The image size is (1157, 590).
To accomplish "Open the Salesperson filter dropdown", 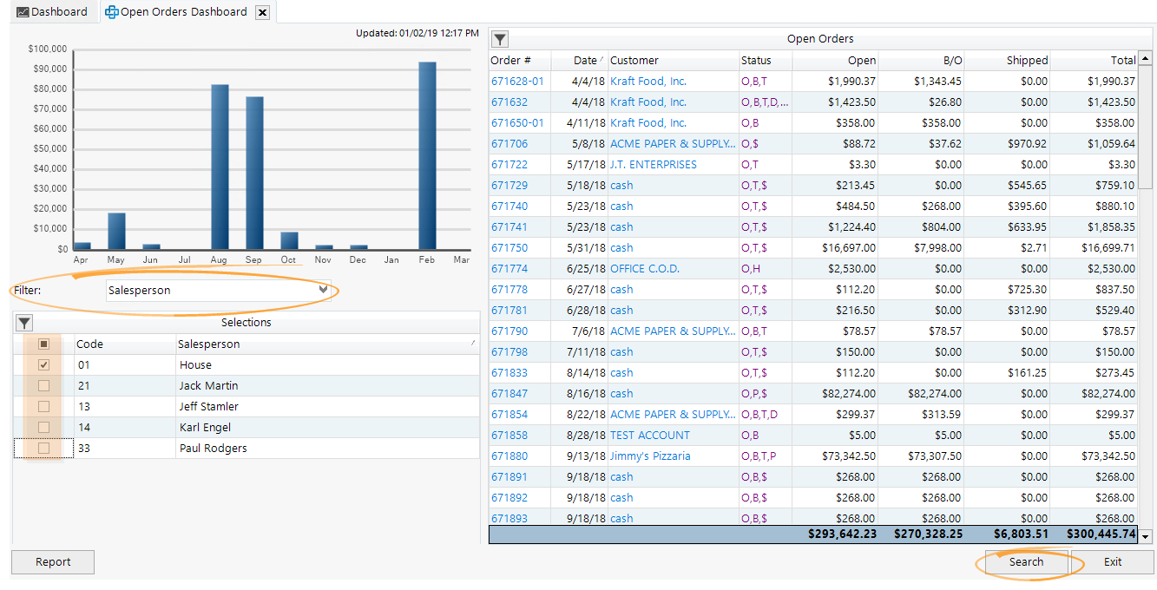I will [320, 288].
